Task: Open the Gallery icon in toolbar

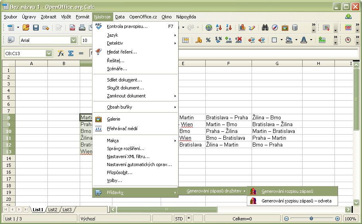Action: tap(285, 28)
